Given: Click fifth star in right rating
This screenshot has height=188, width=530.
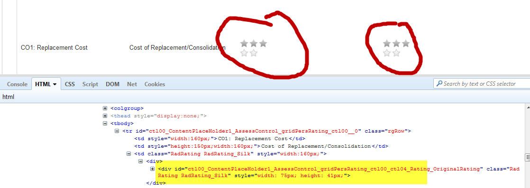Looking at the screenshot, I should pyautogui.click(x=396, y=53).
